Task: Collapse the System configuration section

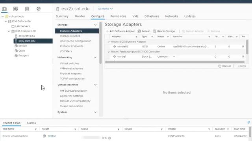Action: click(95, 112)
